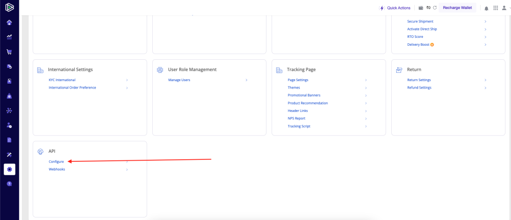Click the Recharge Wallet button

(x=457, y=8)
